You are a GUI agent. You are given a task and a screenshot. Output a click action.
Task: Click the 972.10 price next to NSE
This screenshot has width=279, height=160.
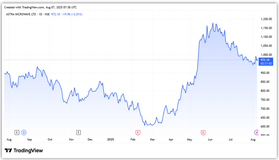coord(56,14)
